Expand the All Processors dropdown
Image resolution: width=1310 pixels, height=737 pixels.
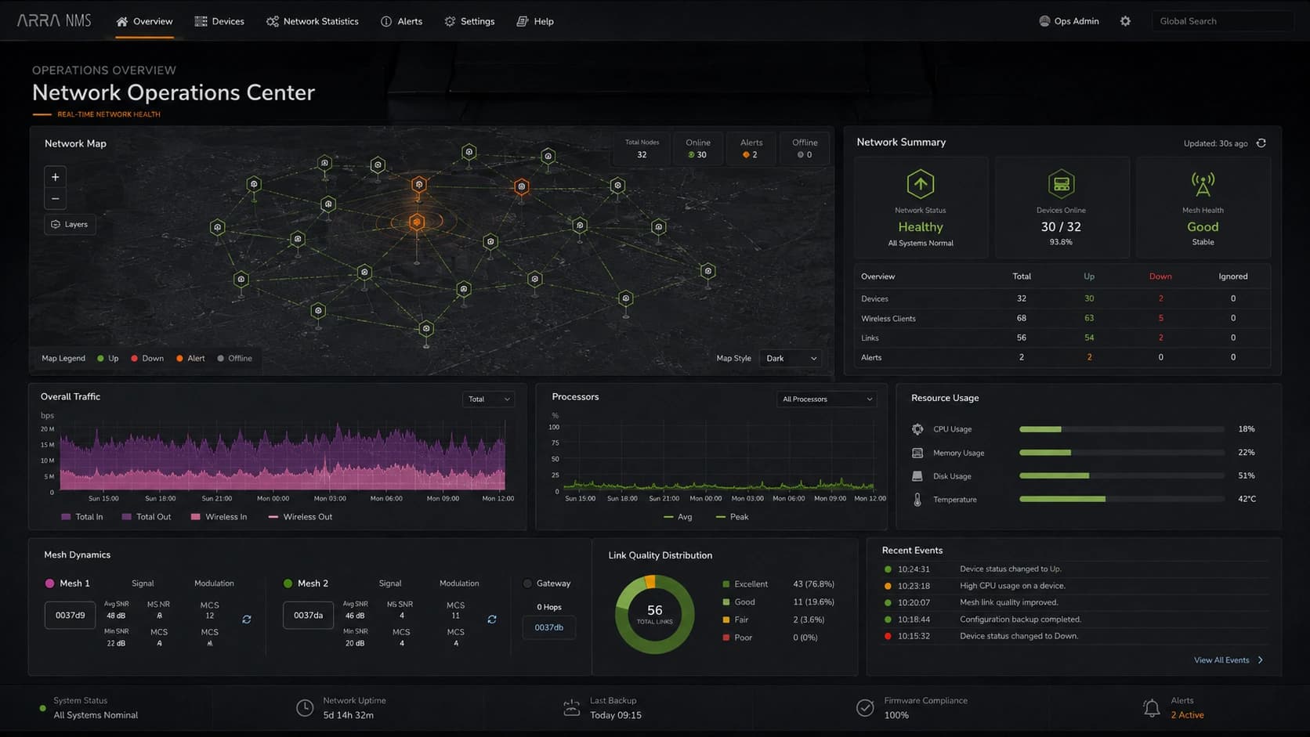point(826,399)
